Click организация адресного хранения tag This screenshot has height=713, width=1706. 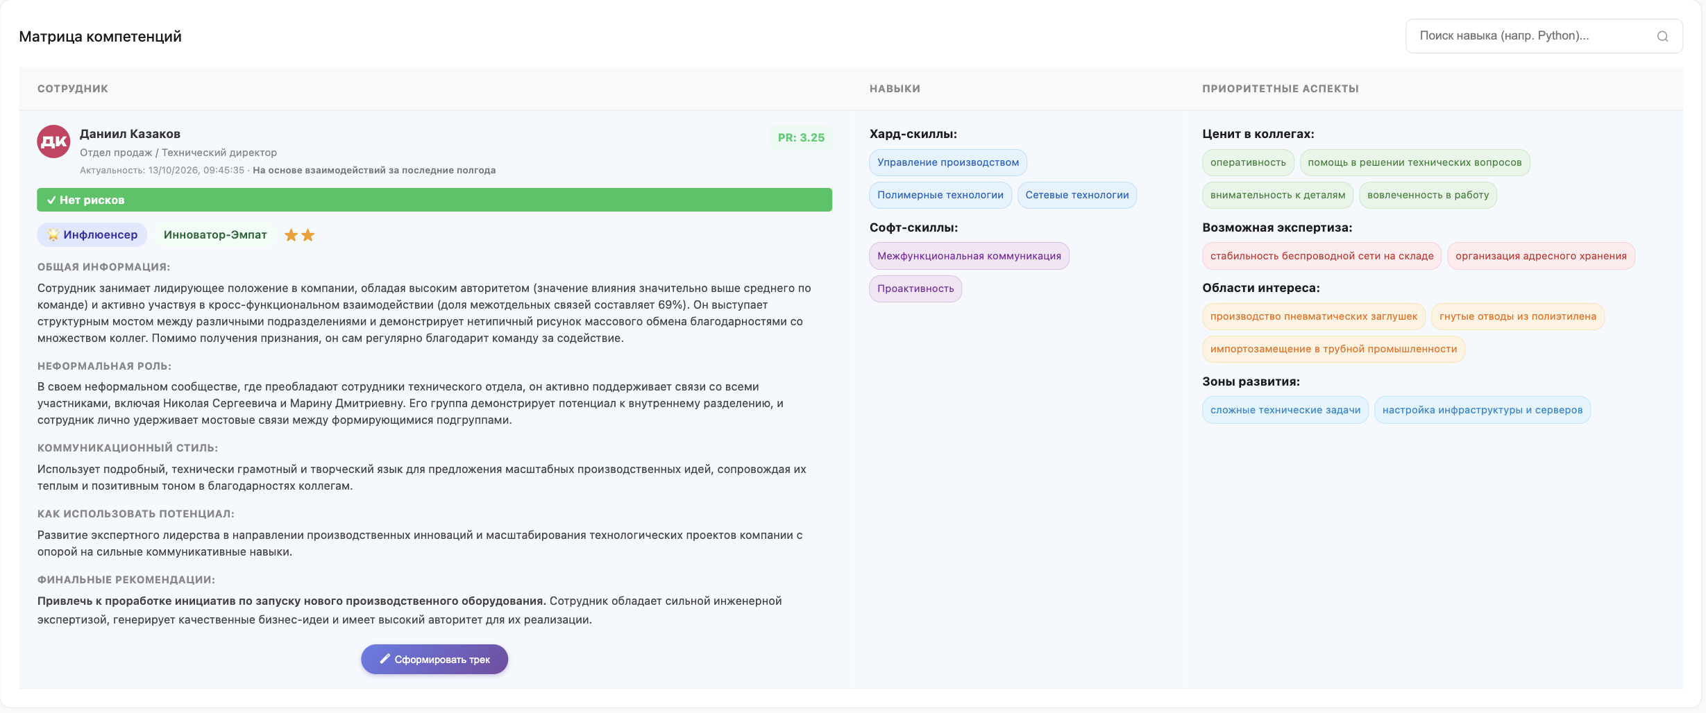point(1541,256)
